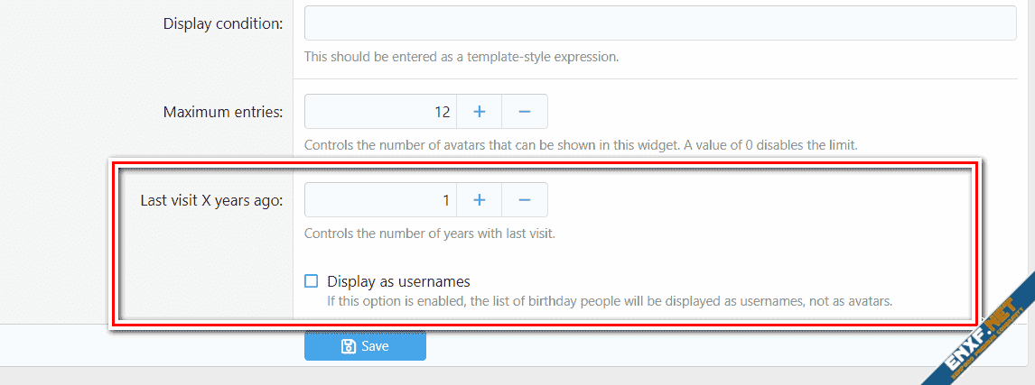Click the "Display as usernames" label text
Image resolution: width=1035 pixels, height=385 pixels.
[x=398, y=281]
